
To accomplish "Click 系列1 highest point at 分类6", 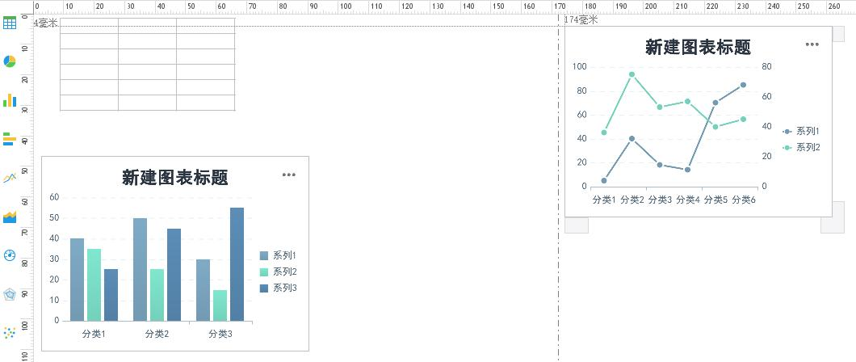I will point(743,85).
